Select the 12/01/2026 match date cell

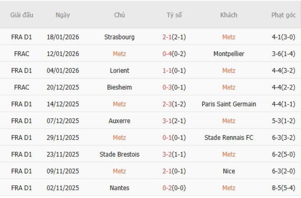[63, 54]
